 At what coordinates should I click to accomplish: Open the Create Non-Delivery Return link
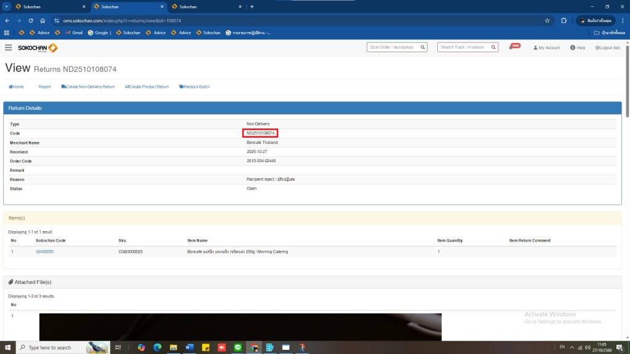pos(88,87)
